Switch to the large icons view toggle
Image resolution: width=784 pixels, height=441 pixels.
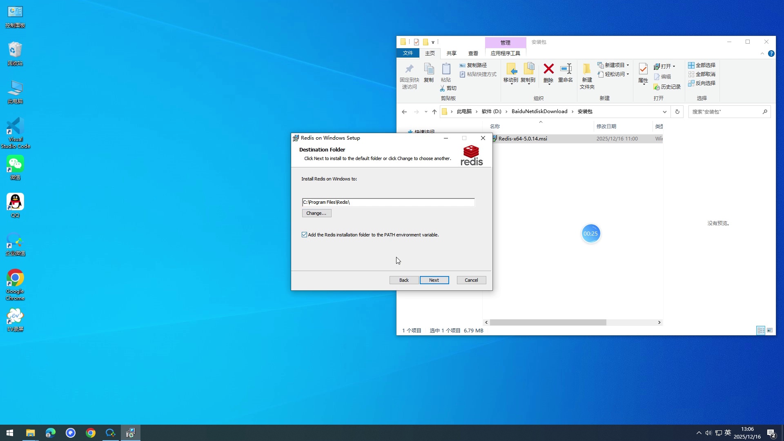pyautogui.click(x=770, y=330)
